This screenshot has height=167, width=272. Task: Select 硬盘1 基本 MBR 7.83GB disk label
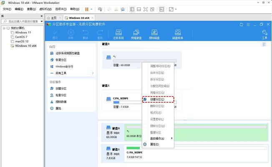113,153
